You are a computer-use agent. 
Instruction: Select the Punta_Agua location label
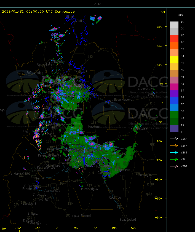click(90, 189)
